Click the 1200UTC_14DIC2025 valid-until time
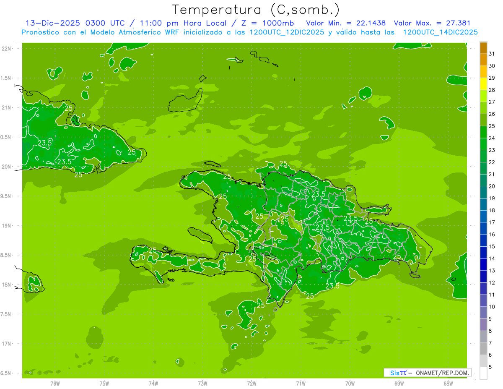503x389 pixels. pos(441,32)
